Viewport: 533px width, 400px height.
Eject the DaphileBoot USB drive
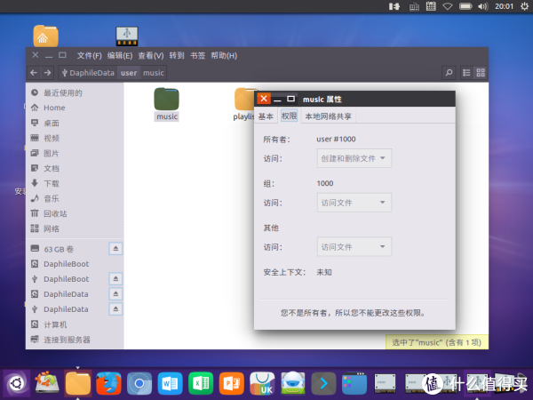pos(115,279)
